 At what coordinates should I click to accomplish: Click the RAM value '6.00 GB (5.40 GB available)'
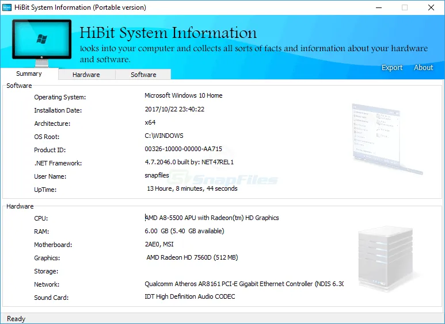pos(184,231)
